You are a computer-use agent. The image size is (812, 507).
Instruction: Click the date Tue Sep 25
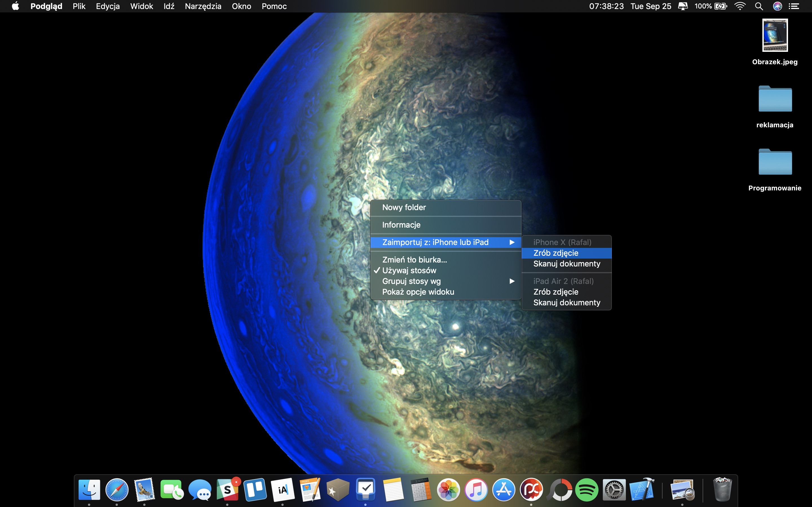(x=651, y=6)
